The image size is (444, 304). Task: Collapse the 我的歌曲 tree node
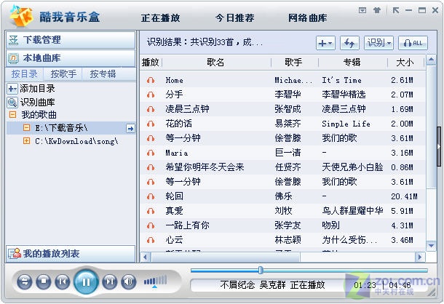click(x=13, y=115)
